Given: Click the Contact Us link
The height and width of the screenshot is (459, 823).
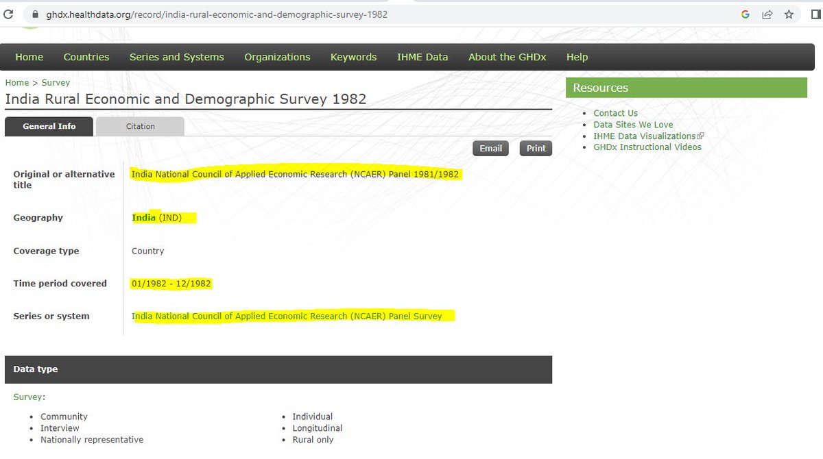Looking at the screenshot, I should coord(615,113).
